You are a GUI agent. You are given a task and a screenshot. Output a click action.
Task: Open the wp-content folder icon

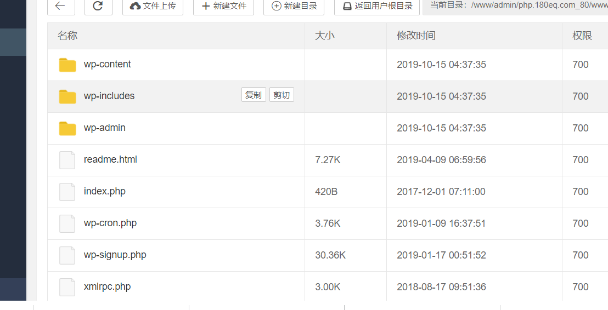(x=67, y=65)
